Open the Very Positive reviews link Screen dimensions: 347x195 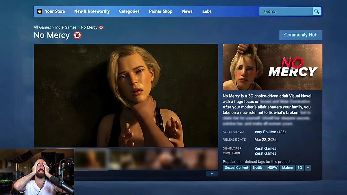265,132
